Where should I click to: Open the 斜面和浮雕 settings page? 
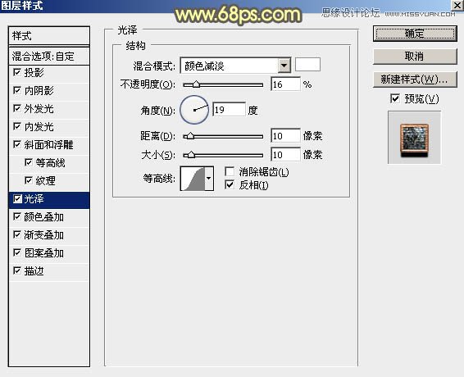(49, 145)
